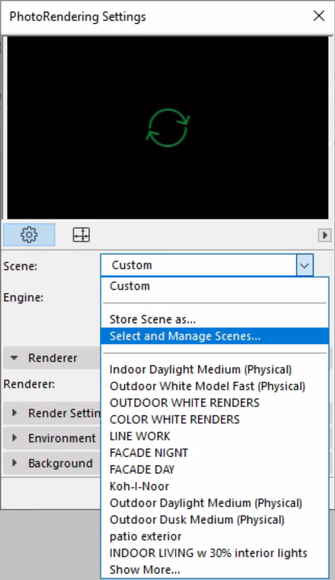The height and width of the screenshot is (580, 335).
Task: Open Select and Manage Scenes...
Action: (215, 336)
